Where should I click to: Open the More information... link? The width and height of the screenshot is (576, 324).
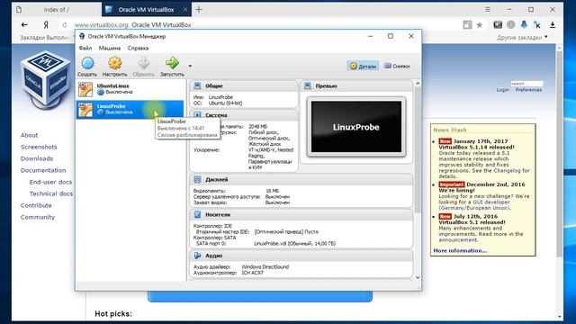pyautogui.click(x=460, y=250)
